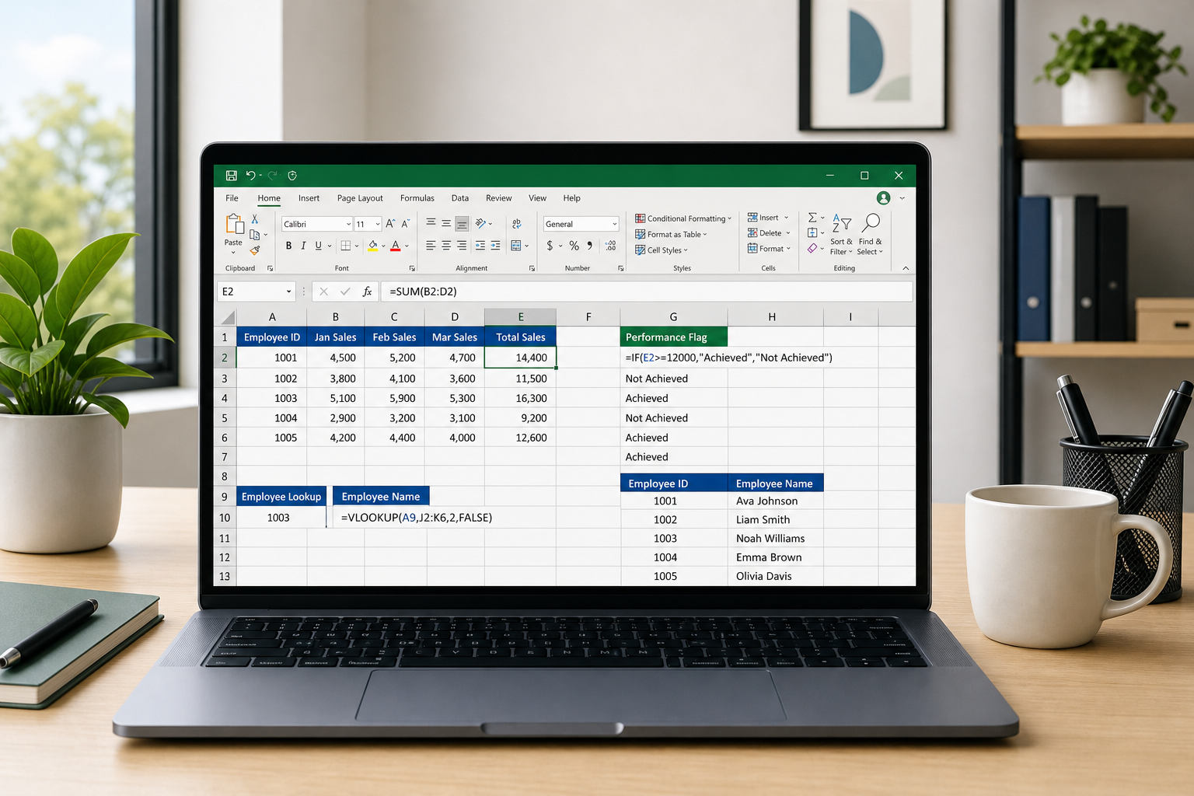Increase font size with the larger A icon
This screenshot has height=796, width=1194.
tap(391, 224)
